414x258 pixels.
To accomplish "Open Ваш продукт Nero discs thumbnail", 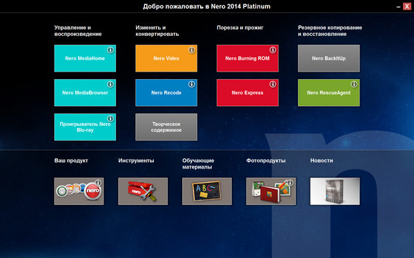I will 79,191.
